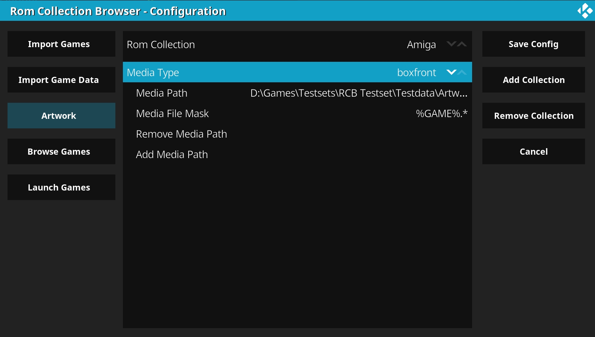Click the Amiga collection value
595x337 pixels.
tap(421, 45)
